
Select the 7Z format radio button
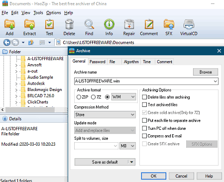point(94,97)
